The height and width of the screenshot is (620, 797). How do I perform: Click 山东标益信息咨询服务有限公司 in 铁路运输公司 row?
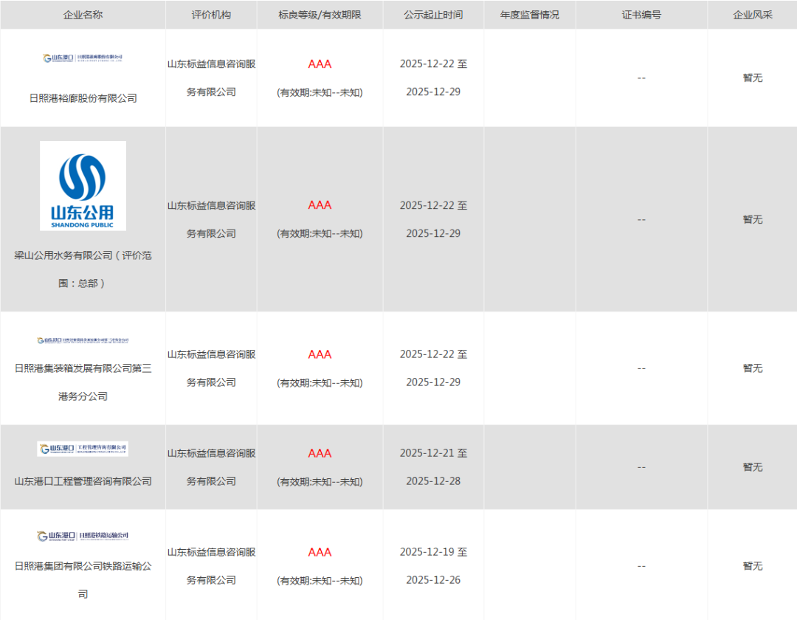coord(211,566)
